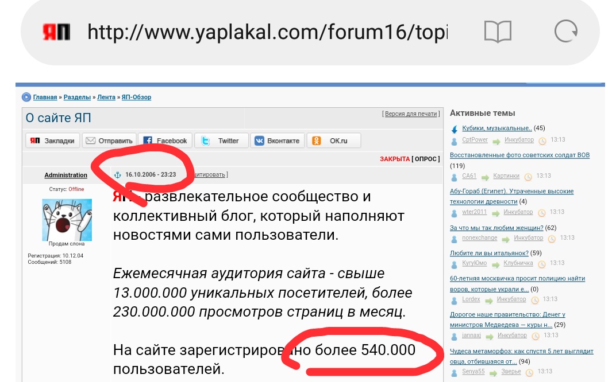Click the Активные темы heading
The width and height of the screenshot is (616, 382).
(x=483, y=113)
